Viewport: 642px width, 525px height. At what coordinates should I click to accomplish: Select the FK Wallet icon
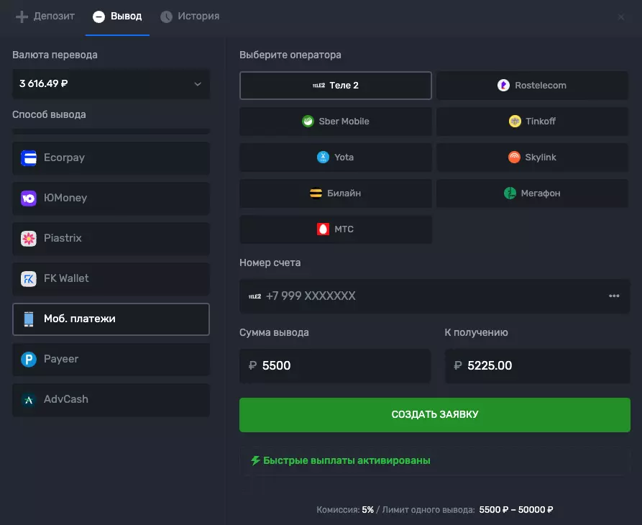tap(29, 279)
